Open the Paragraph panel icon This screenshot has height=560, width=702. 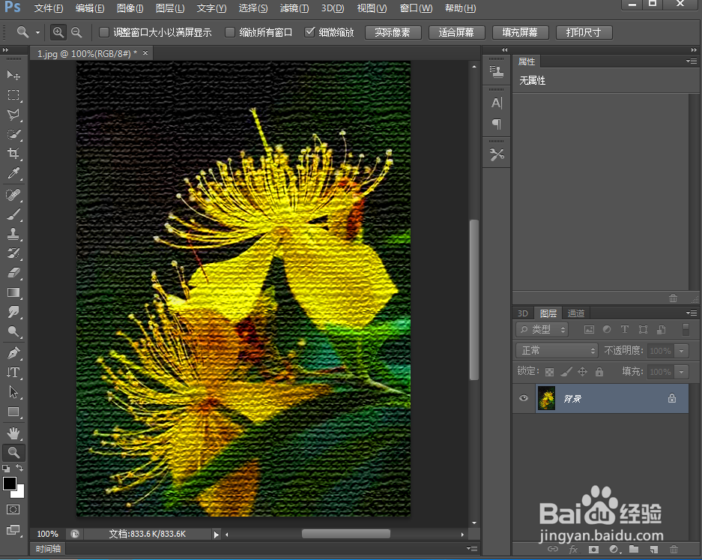point(497,124)
